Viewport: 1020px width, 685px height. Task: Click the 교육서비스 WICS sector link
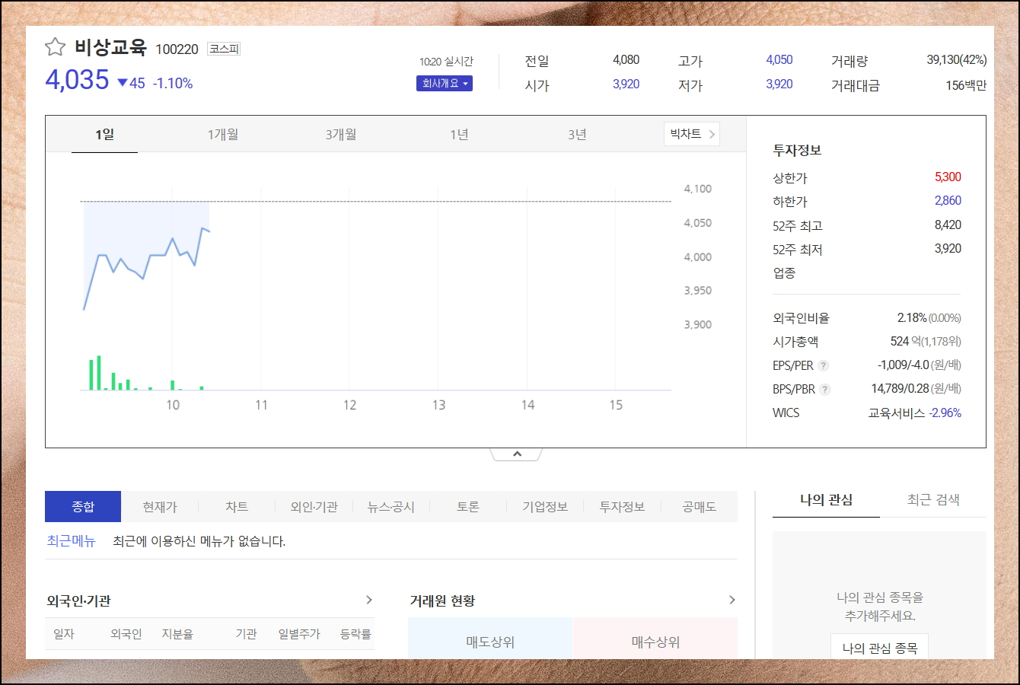click(x=897, y=413)
